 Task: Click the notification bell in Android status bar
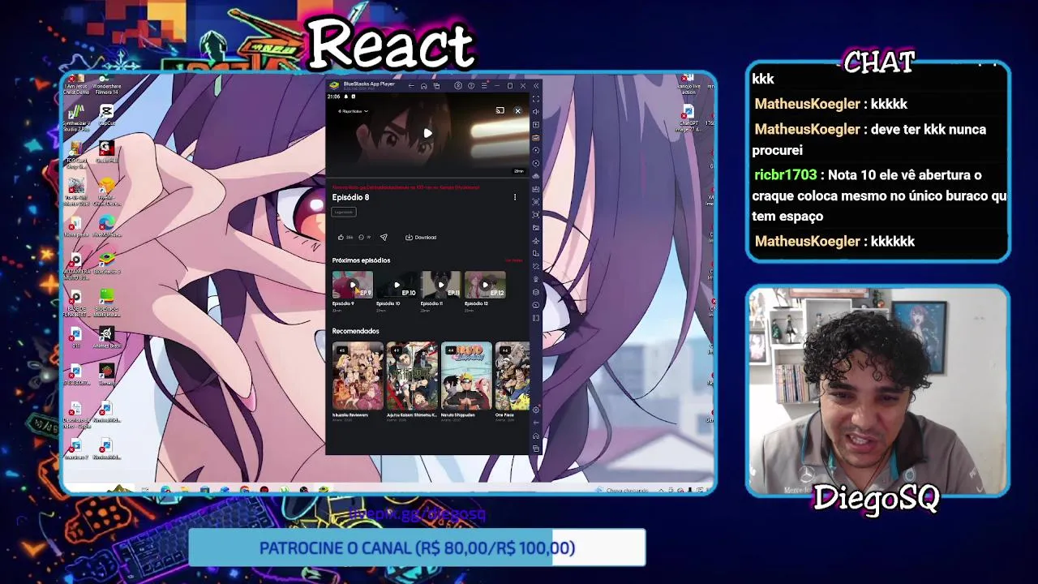pos(345,97)
